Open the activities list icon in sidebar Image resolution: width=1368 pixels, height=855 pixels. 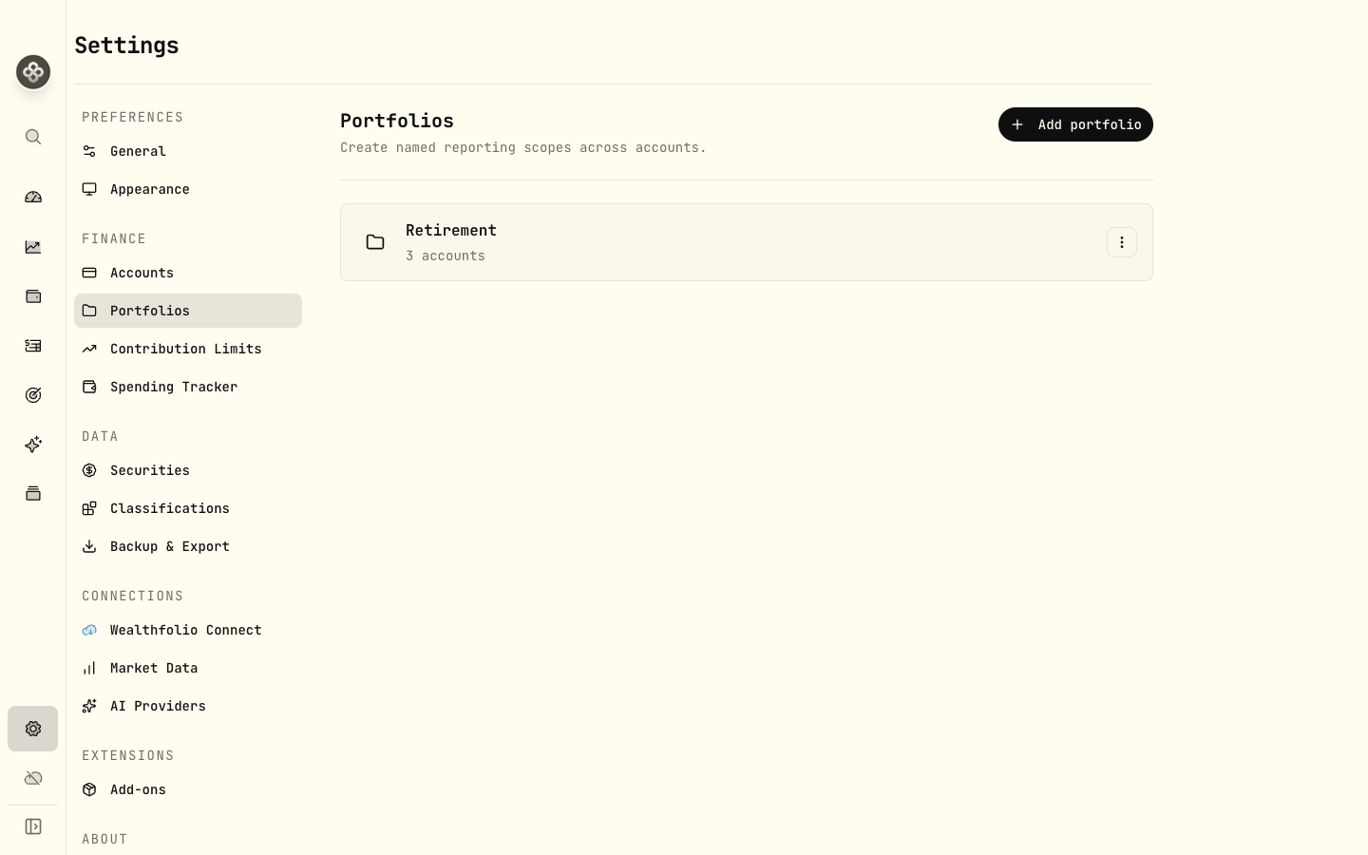pyautogui.click(x=33, y=346)
